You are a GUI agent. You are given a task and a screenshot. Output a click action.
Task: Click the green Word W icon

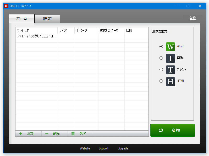tap(170, 47)
